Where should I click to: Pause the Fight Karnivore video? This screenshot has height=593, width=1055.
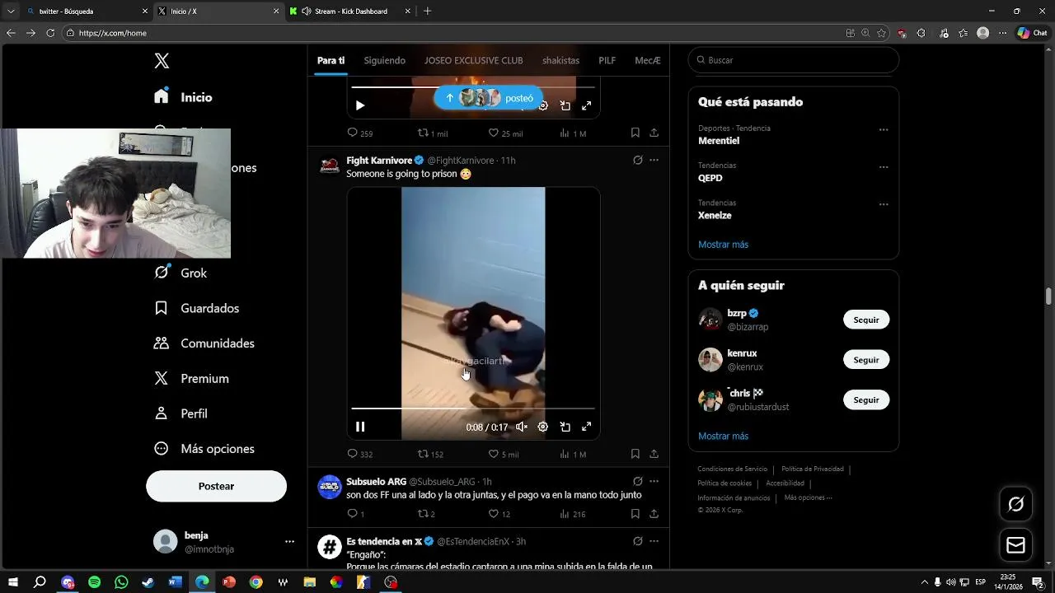coord(360,427)
